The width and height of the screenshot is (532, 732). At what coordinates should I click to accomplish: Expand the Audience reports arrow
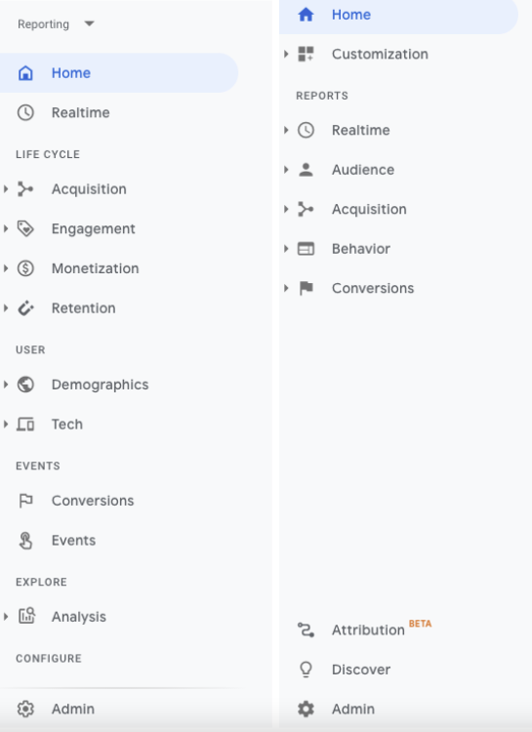(286, 170)
